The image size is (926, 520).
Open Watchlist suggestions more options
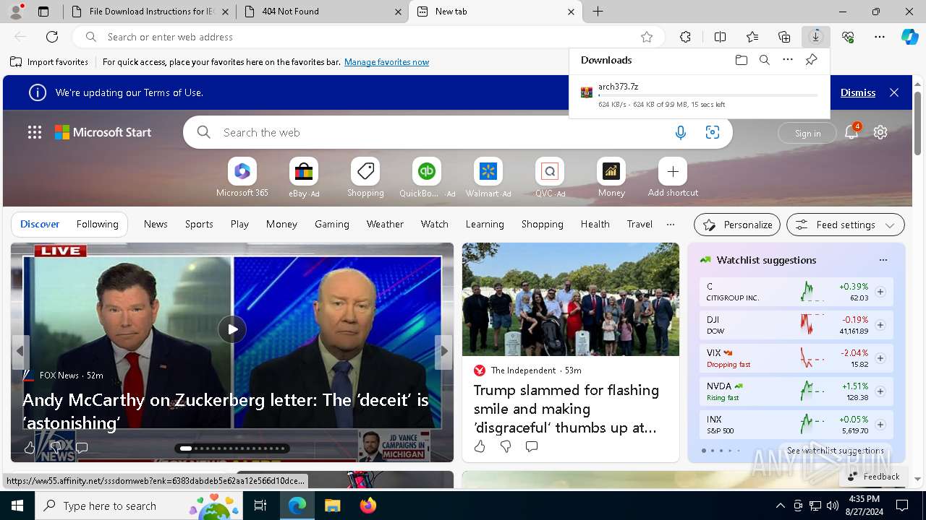tap(883, 260)
